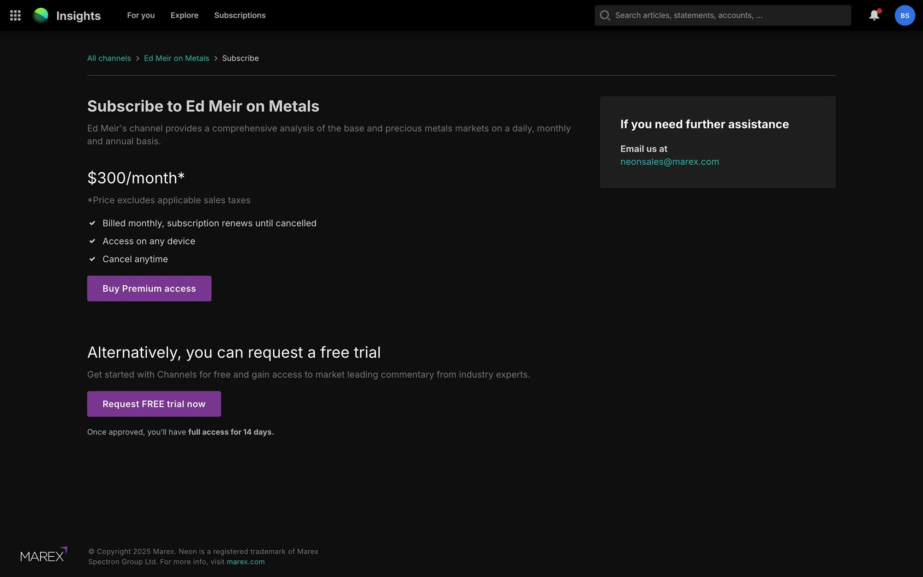Image resolution: width=923 pixels, height=577 pixels.
Task: Click Request FREE trial now button
Action: coord(154,404)
